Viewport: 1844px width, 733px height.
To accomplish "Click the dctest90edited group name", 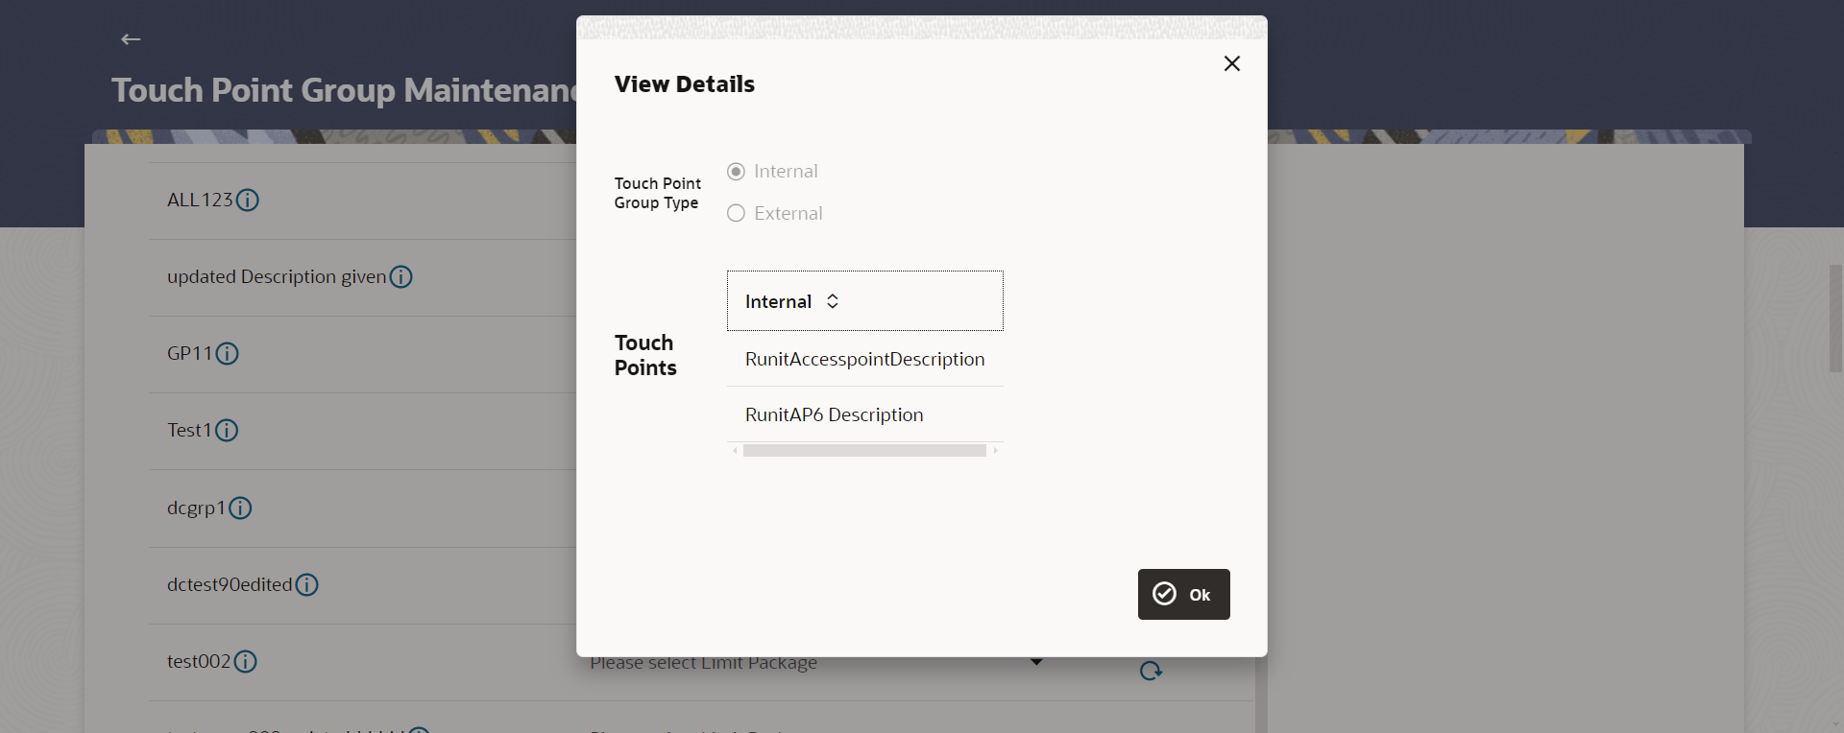I will click(230, 584).
